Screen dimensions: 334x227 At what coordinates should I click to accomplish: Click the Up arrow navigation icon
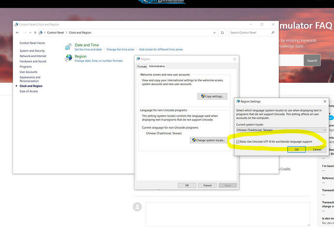click(35, 32)
